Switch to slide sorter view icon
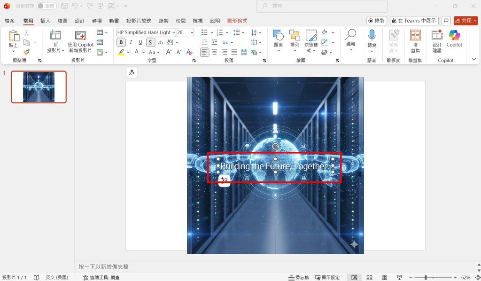 point(369,278)
